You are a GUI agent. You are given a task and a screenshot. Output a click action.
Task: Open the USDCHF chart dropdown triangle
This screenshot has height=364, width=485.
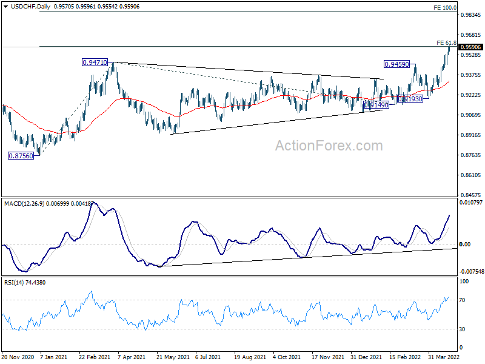pos(6,7)
